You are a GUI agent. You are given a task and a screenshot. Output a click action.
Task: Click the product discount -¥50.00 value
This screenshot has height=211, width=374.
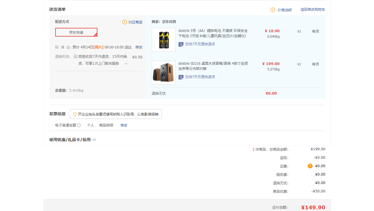[318, 191]
